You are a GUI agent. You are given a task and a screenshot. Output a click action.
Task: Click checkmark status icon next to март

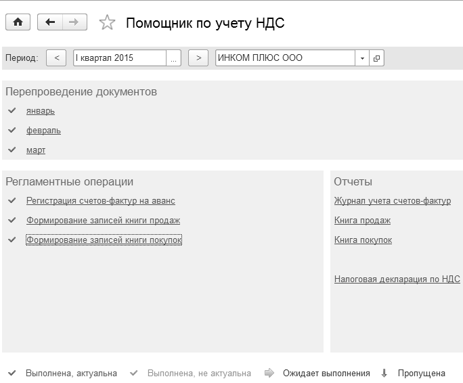click(12, 150)
